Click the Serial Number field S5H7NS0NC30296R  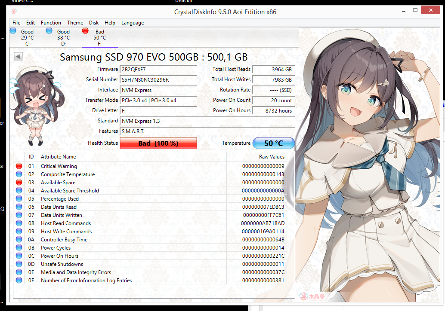(158, 80)
